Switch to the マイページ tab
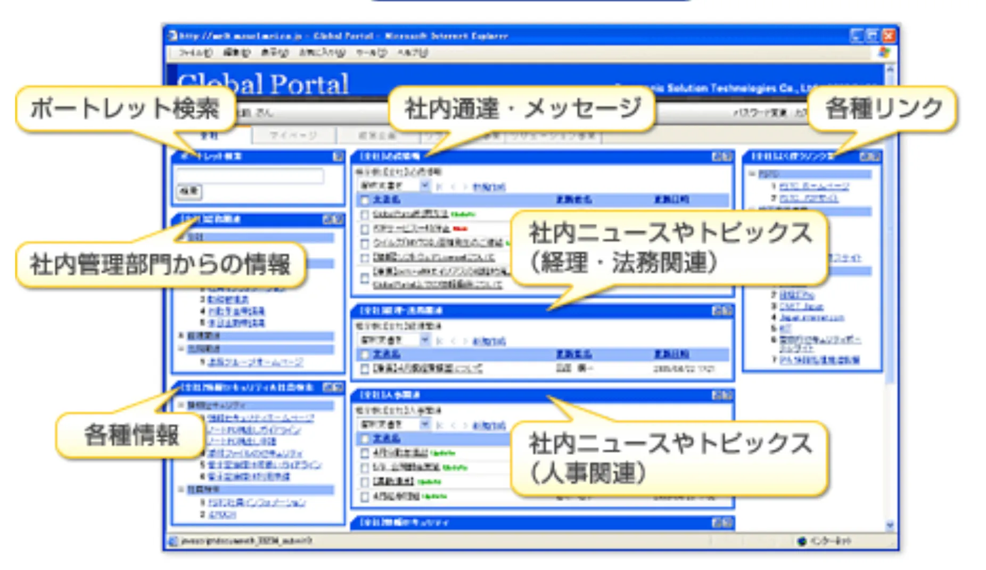 click(293, 135)
